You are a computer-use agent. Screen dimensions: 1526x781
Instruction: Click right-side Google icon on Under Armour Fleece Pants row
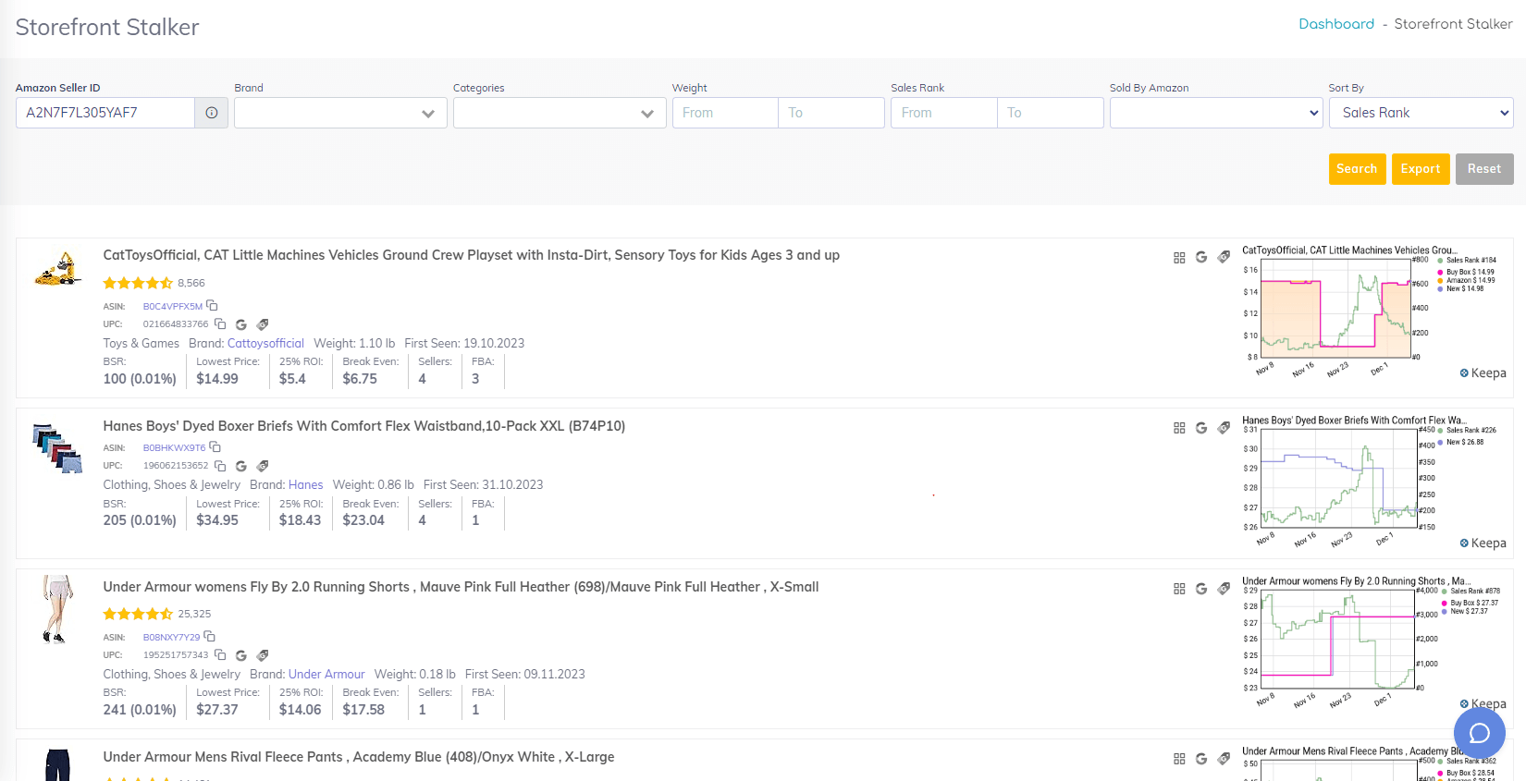[x=1201, y=759]
